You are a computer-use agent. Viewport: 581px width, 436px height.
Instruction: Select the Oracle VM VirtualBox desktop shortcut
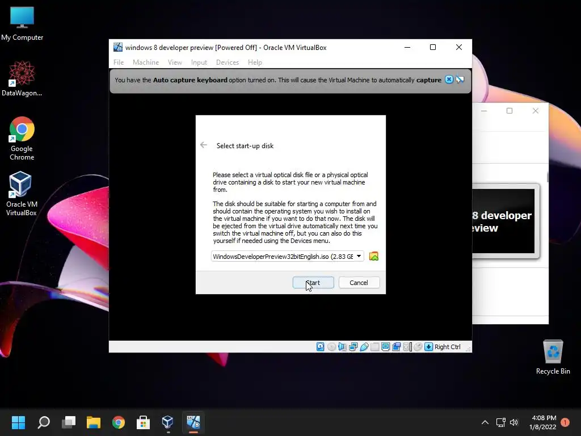(x=21, y=194)
